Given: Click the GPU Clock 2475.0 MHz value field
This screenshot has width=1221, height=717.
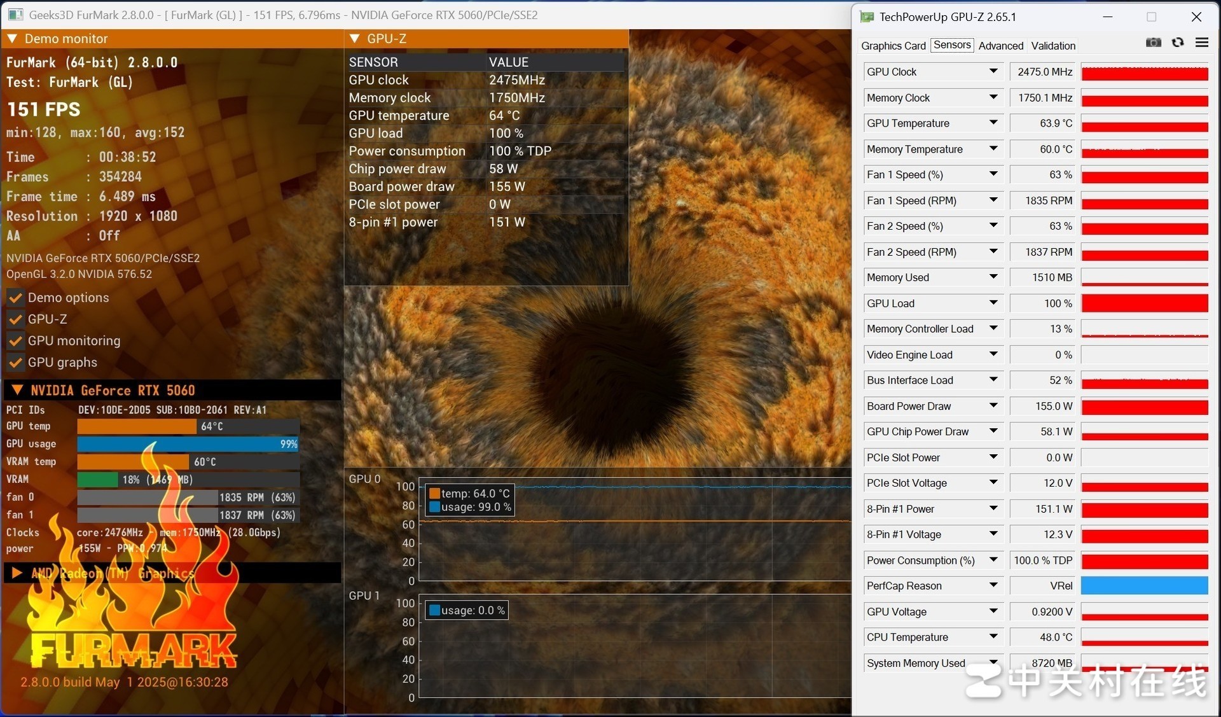Looking at the screenshot, I should tap(1044, 72).
